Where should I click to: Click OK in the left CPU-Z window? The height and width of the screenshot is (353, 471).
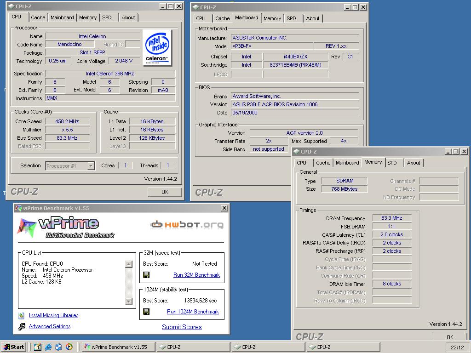(165, 192)
